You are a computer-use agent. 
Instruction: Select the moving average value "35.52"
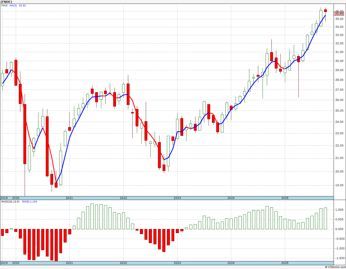(x=22, y=5)
